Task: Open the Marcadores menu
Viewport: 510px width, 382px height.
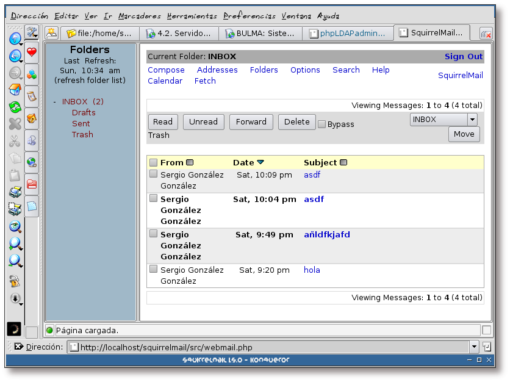Action: (140, 16)
